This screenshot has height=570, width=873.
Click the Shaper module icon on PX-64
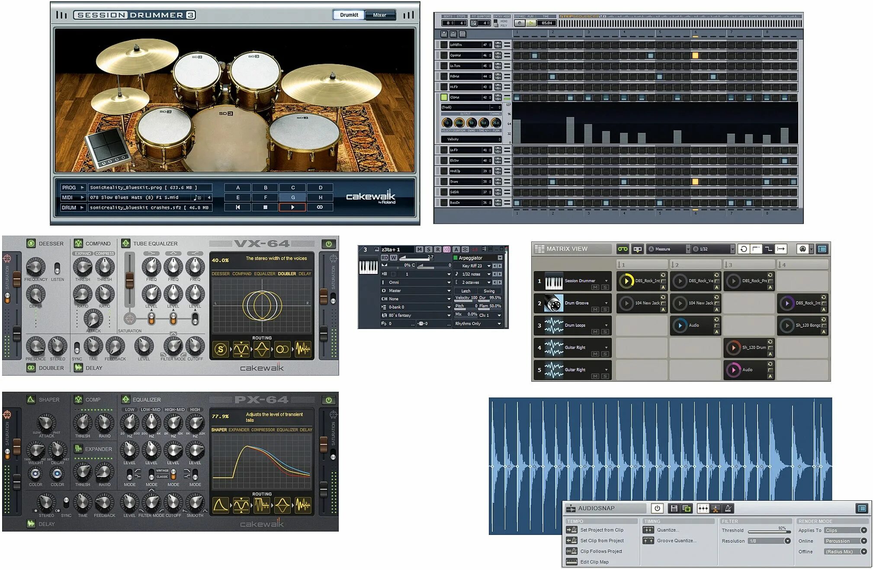point(31,399)
